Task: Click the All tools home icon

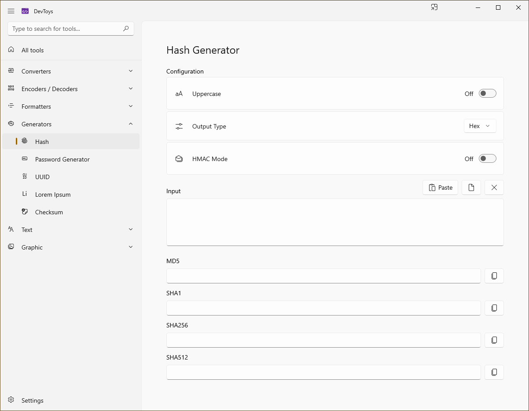Action: [11, 50]
